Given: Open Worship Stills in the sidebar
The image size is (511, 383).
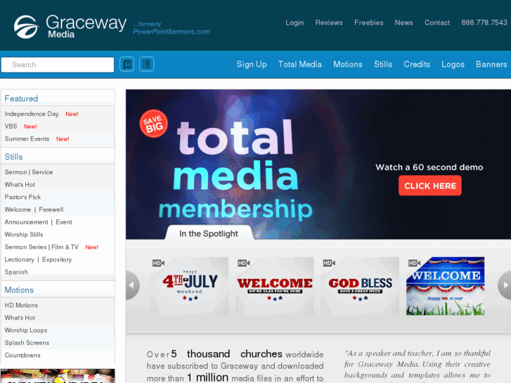Looking at the screenshot, I should coord(24,234).
